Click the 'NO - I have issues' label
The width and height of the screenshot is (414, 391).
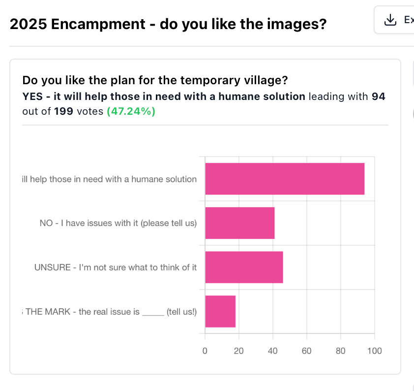point(118,223)
